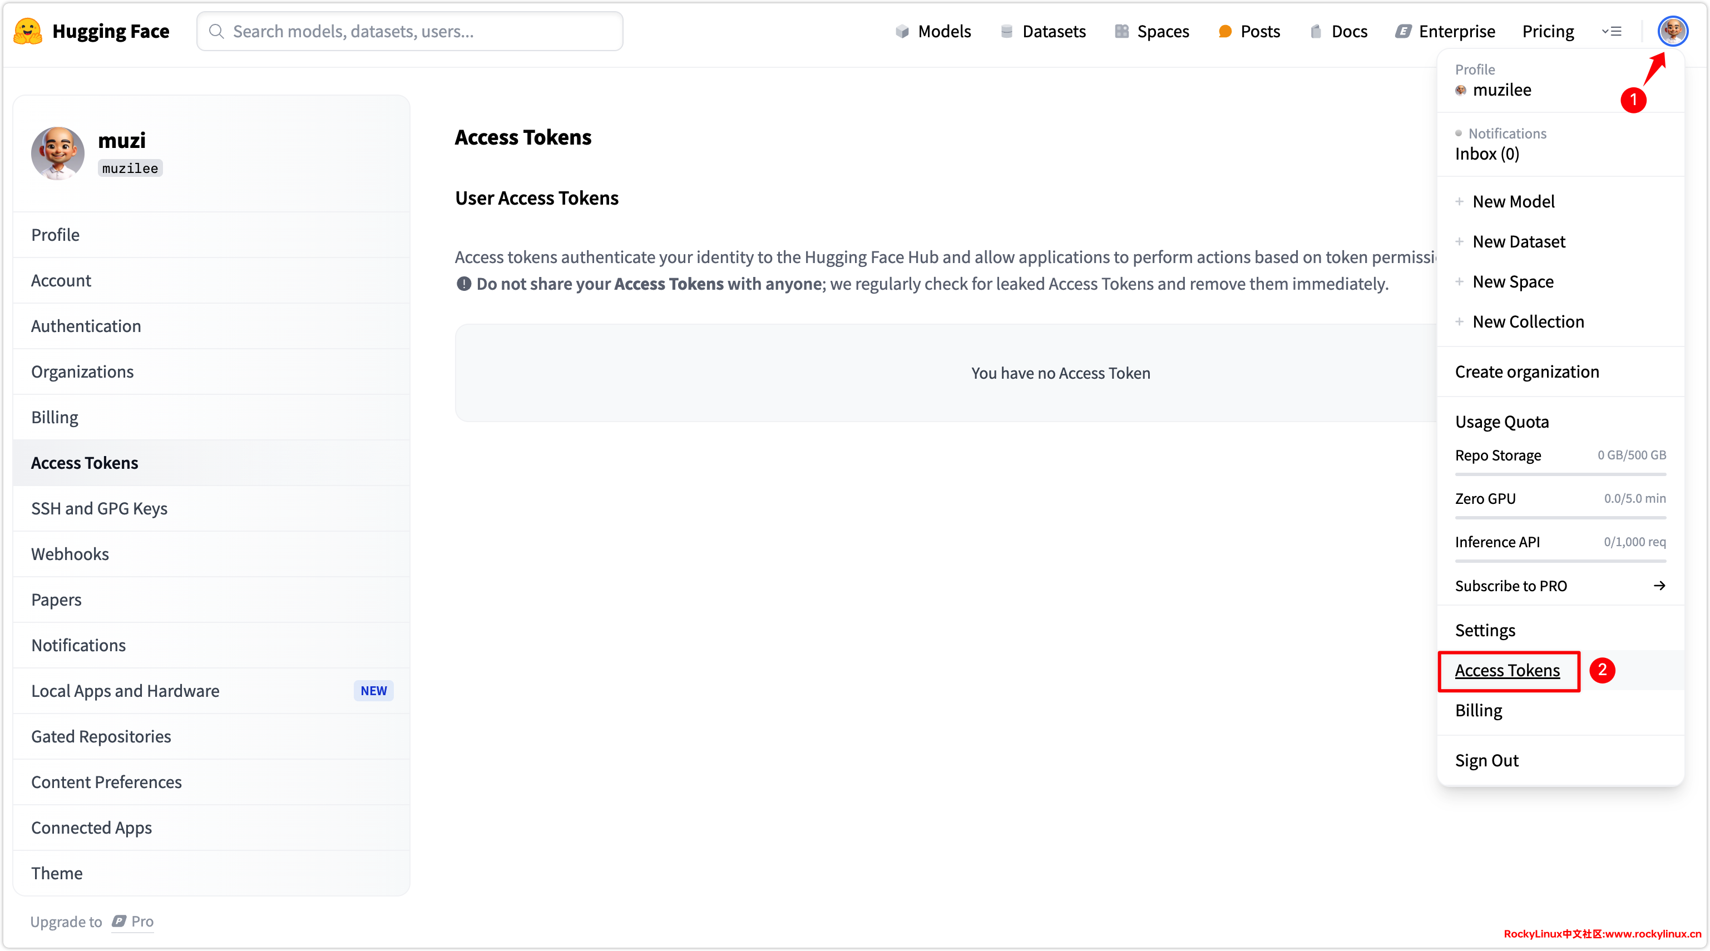Viewport: 1710px width, 951px height.
Task: Click the plus icon beside New Model
Action: [1459, 201]
